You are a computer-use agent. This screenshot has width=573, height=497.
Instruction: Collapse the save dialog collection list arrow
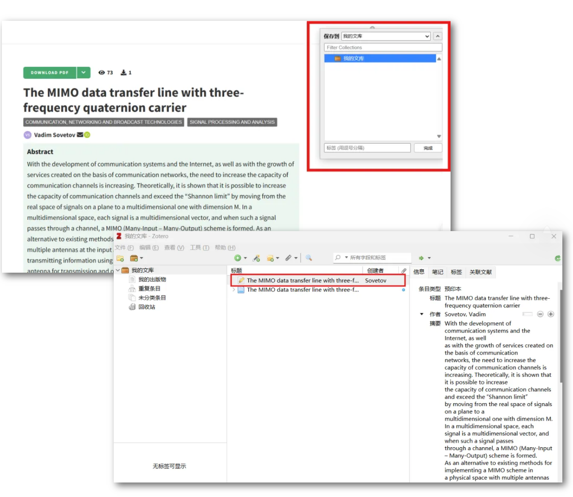tap(438, 36)
